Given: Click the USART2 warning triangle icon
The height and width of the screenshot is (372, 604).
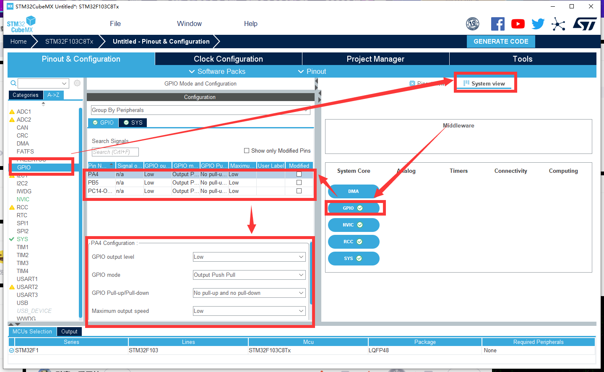Looking at the screenshot, I should click(12, 287).
